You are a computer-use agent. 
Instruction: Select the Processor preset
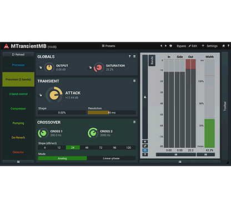click(x=18, y=65)
